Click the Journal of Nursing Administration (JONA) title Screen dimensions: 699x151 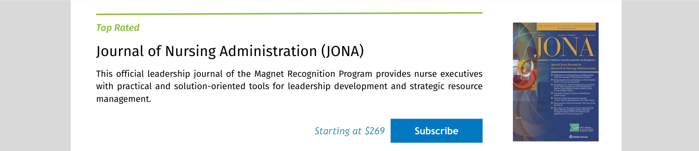click(230, 51)
